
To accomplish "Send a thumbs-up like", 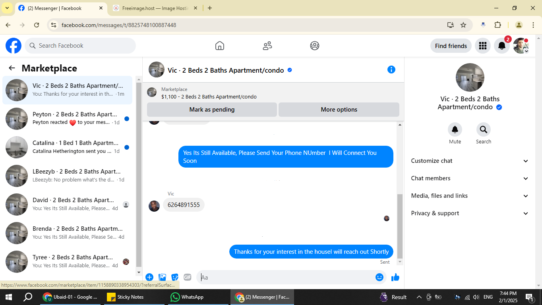I will (x=395, y=277).
